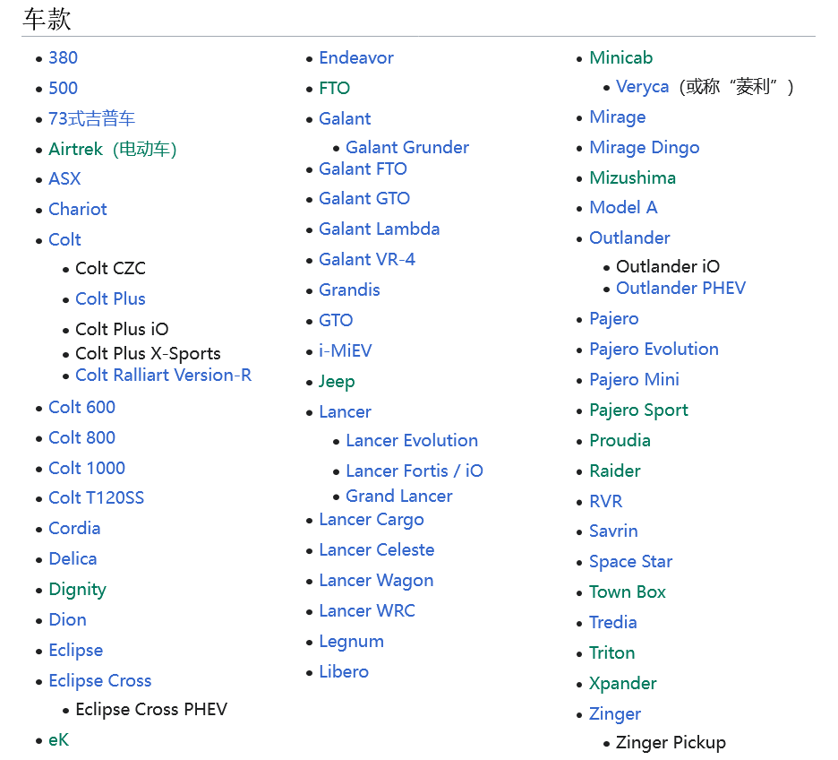Visit the Legnum page
The image size is (838, 760).
click(x=352, y=643)
